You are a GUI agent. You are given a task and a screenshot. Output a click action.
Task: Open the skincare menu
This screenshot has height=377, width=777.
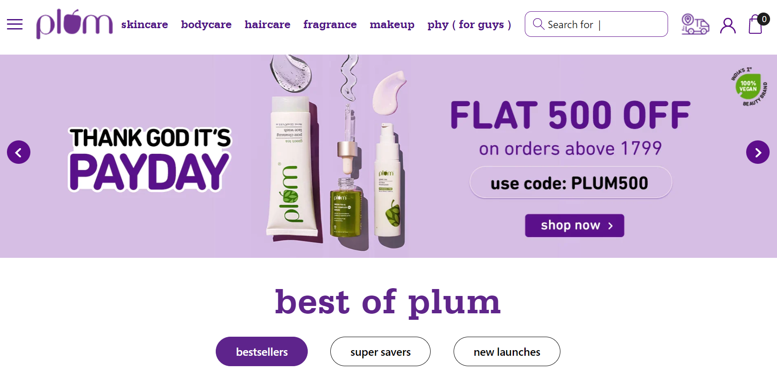point(145,24)
